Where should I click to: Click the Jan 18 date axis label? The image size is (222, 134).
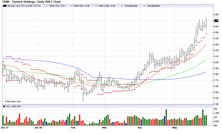point(38,128)
